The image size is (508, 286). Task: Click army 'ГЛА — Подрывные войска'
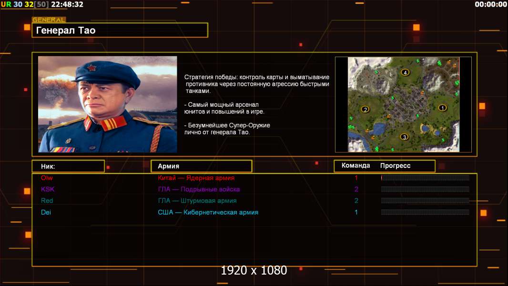[199, 189]
